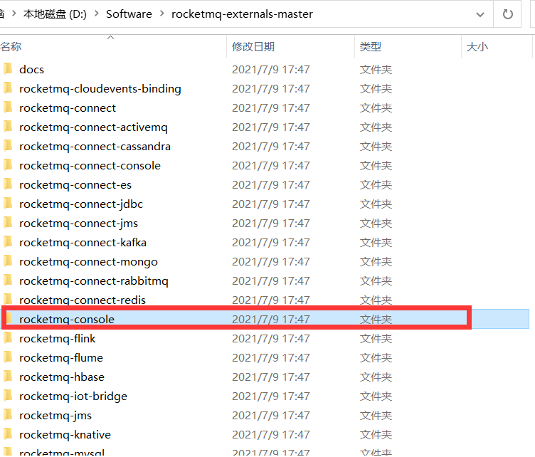Click the rocketmq-flink folder icon
Image resolution: width=535 pixels, height=457 pixels.
click(8, 338)
